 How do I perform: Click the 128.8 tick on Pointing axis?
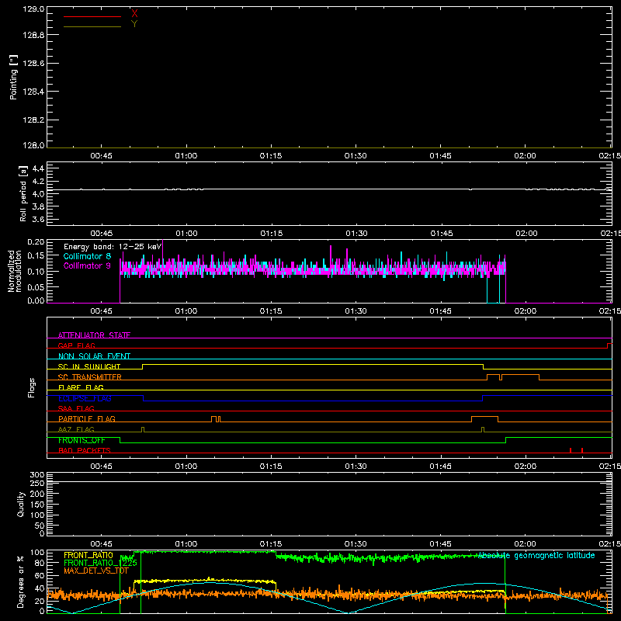[x=33, y=35]
